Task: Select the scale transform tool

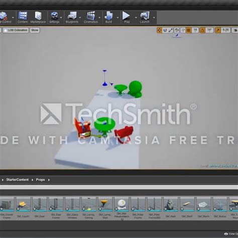Action: pyautogui.click(x=170, y=30)
